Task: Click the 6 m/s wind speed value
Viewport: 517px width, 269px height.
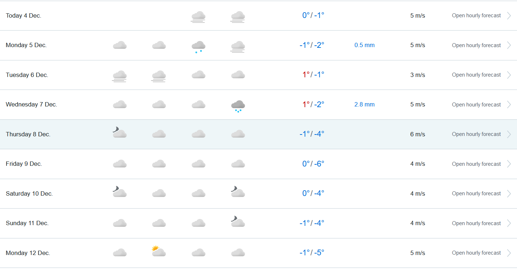Action: point(417,134)
